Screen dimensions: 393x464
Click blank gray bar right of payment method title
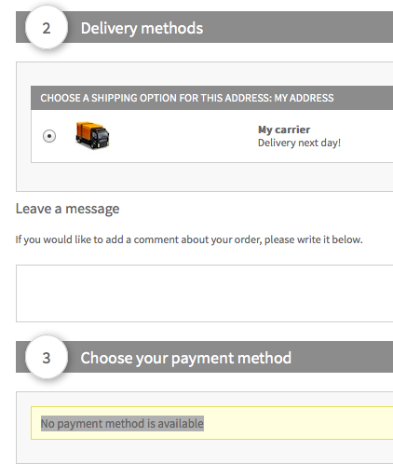point(342,357)
